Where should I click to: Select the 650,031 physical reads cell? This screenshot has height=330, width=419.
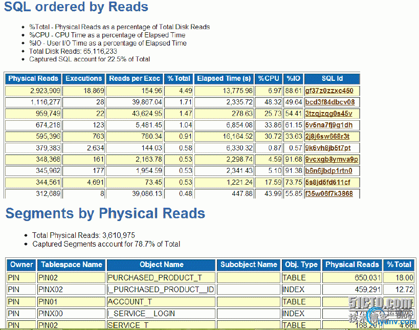(x=352, y=278)
